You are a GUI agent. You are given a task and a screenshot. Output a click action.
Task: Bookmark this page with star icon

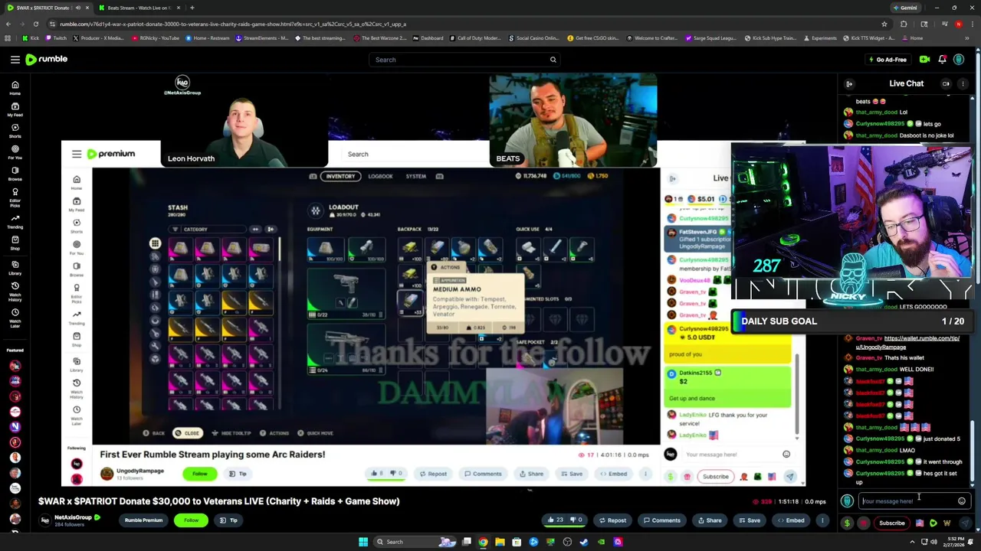tap(885, 24)
